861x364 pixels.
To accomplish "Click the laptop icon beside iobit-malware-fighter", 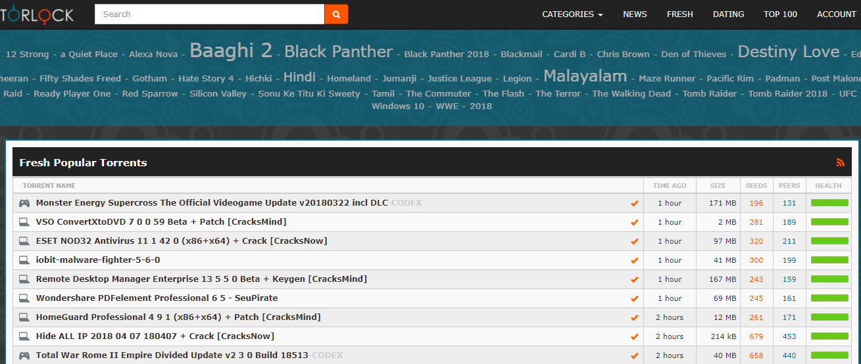I will click(24, 260).
